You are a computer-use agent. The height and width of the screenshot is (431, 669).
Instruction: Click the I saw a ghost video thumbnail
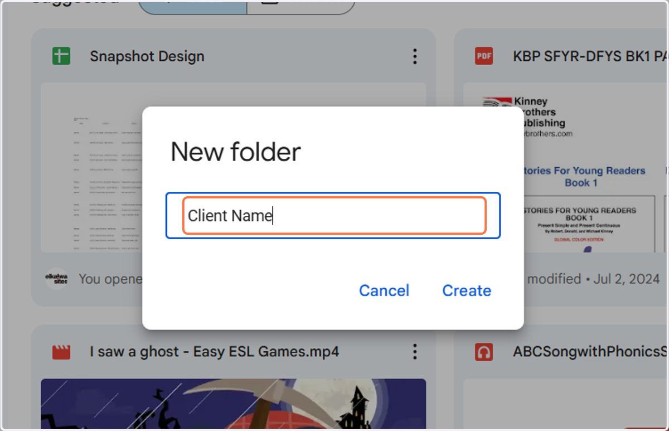234,404
